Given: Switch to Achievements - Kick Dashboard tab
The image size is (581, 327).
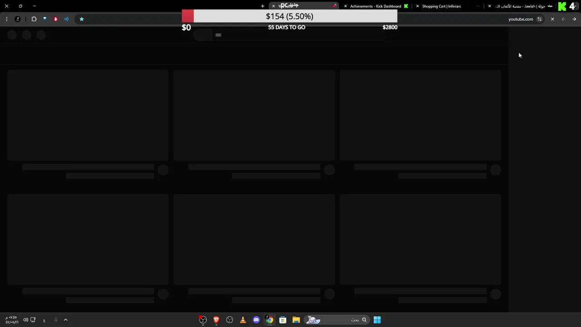Looking at the screenshot, I should [x=376, y=6].
